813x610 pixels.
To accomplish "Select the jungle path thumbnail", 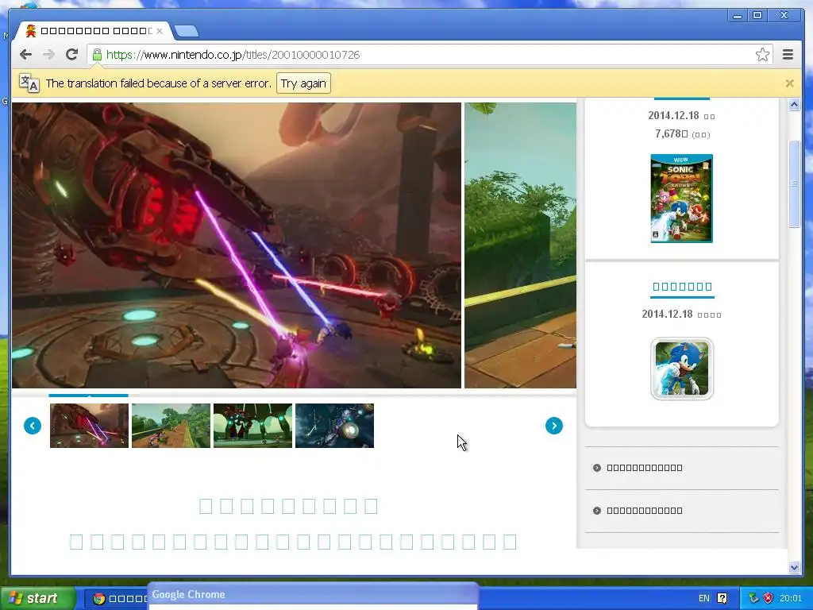I will [x=171, y=426].
